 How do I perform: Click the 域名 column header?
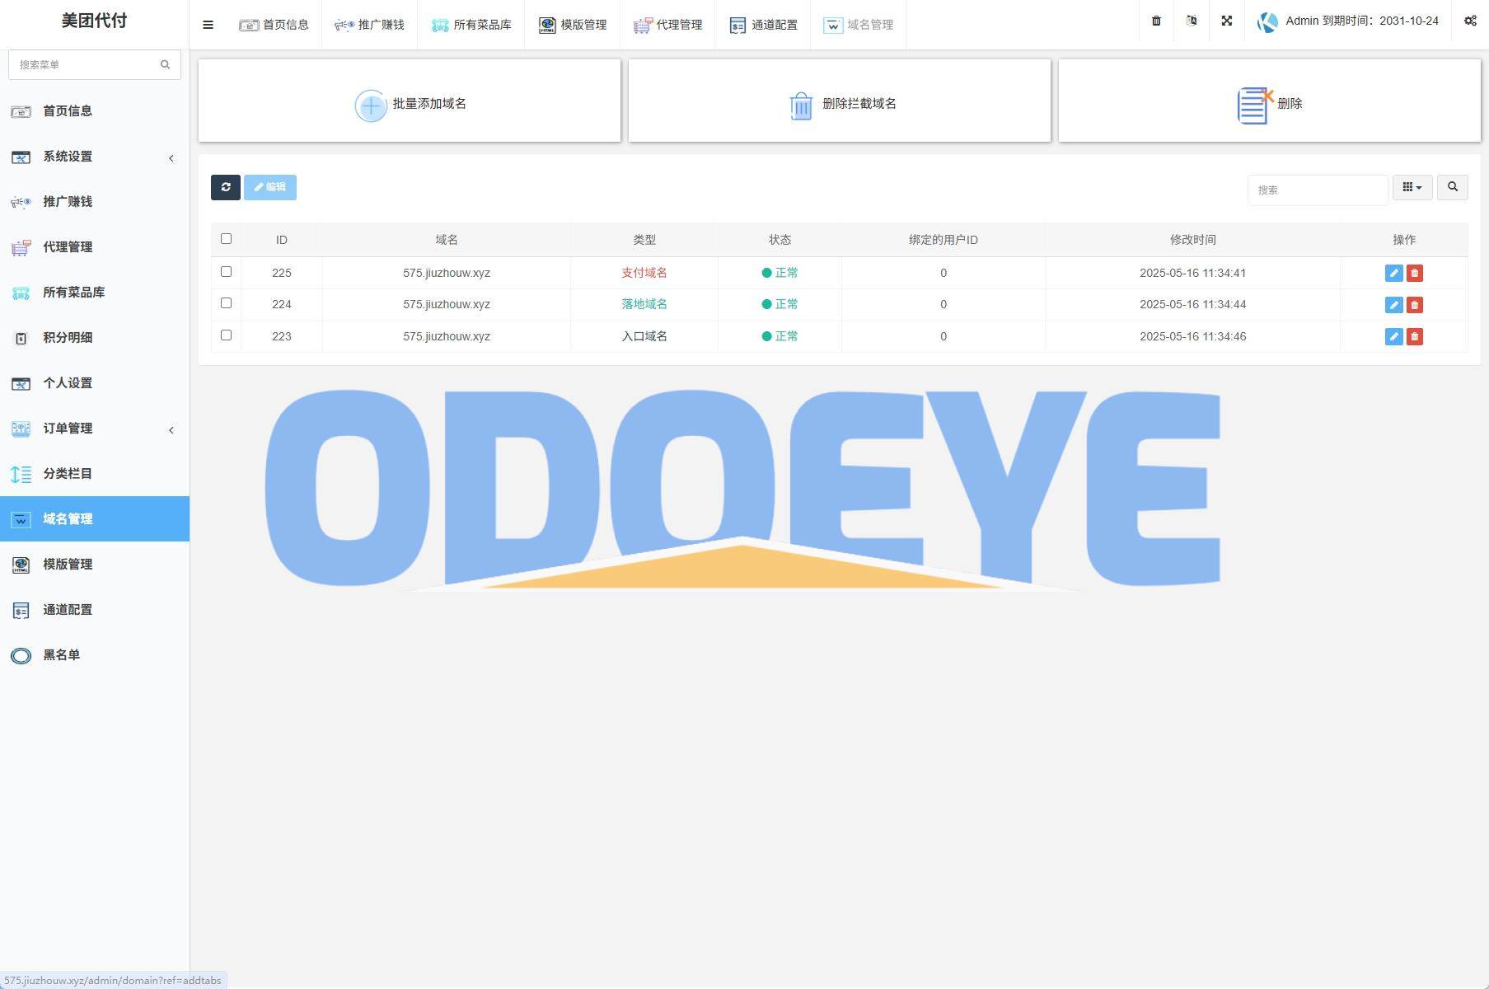pyautogui.click(x=447, y=240)
